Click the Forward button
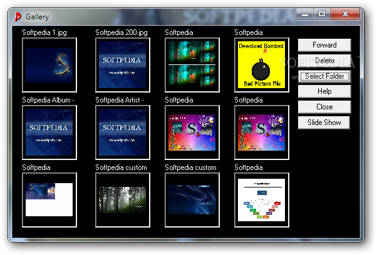Viewport: 377px width, 255px height. [324, 45]
